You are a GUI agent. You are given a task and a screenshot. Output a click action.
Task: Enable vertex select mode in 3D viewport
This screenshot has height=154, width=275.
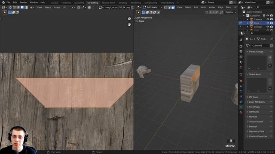[165, 7]
